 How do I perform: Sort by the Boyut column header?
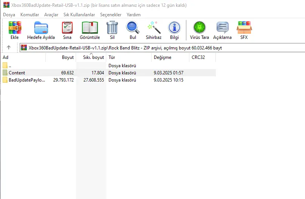coord(61,57)
